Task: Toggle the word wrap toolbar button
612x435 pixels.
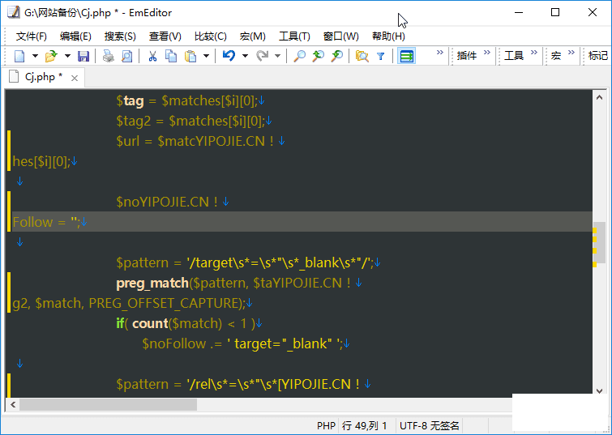Action: [406, 56]
